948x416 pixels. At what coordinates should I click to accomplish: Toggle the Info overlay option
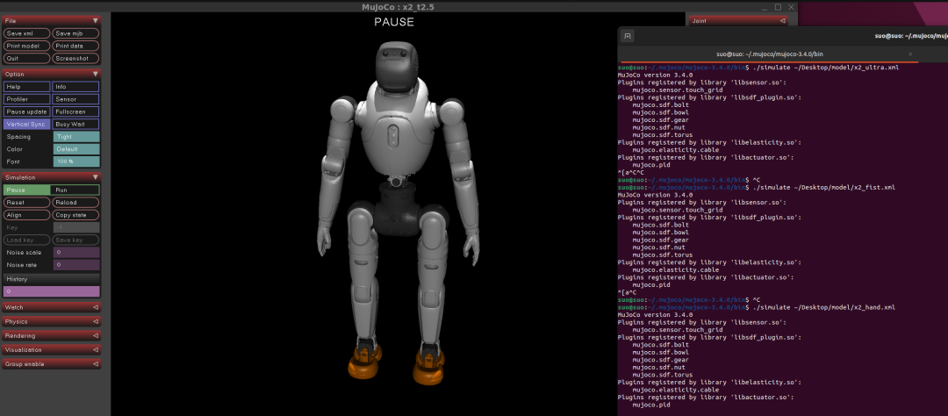(76, 87)
